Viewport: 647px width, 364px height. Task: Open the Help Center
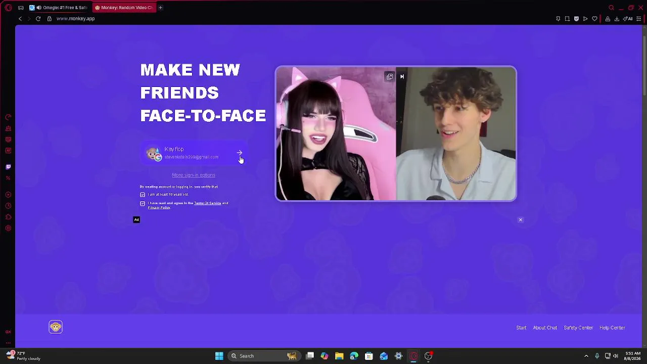pyautogui.click(x=612, y=328)
